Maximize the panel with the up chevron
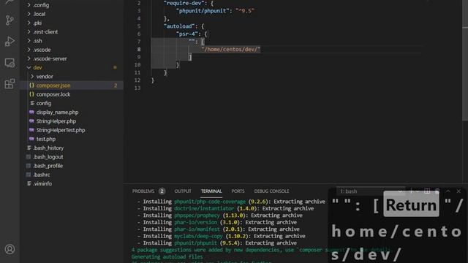The width and height of the screenshot is (468, 263). click(x=448, y=191)
